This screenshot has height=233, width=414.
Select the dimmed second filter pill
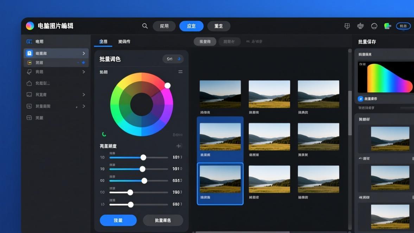tap(229, 42)
